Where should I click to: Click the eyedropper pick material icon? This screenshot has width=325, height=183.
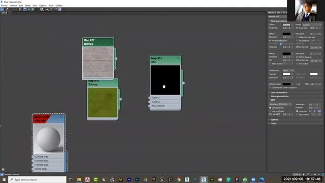pyautogui.click(x=7, y=9)
